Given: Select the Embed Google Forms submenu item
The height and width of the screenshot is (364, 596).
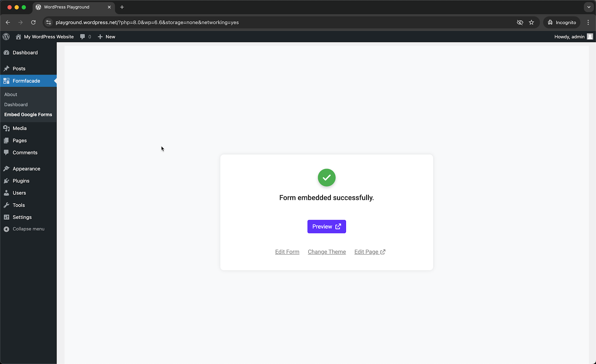Looking at the screenshot, I should [x=28, y=114].
